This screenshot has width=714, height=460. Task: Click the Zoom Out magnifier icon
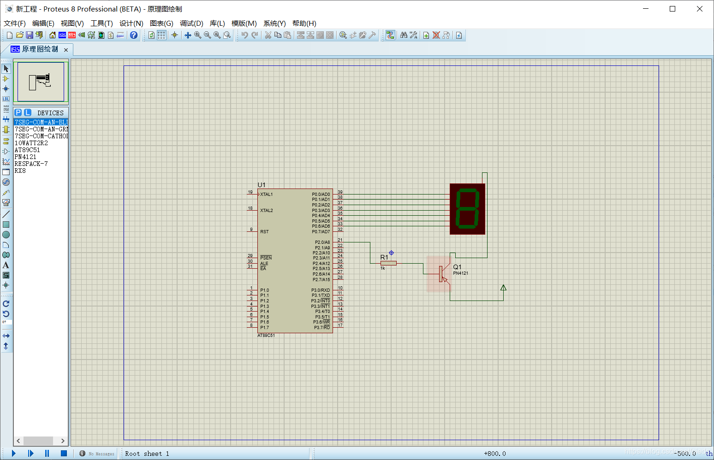pyautogui.click(x=207, y=35)
